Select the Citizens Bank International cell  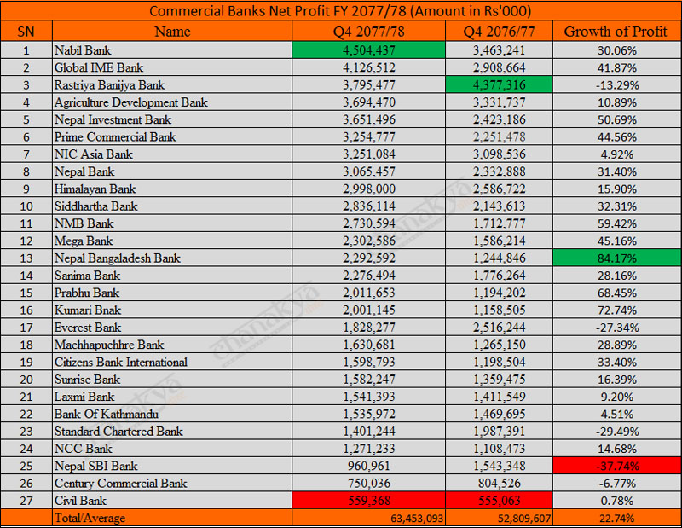click(x=120, y=363)
